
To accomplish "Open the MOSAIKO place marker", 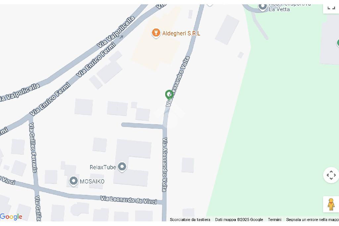I will (73, 181).
